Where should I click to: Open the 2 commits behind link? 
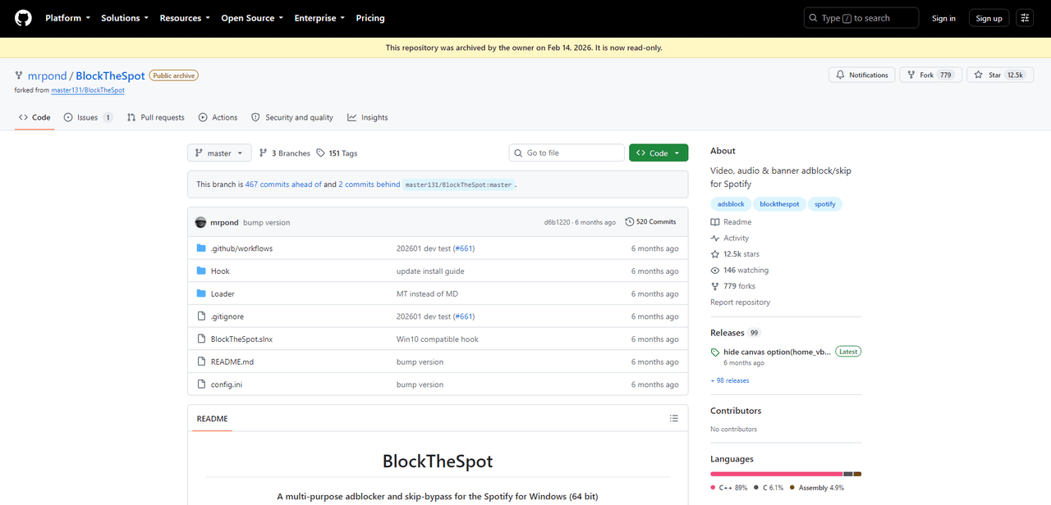(x=369, y=184)
